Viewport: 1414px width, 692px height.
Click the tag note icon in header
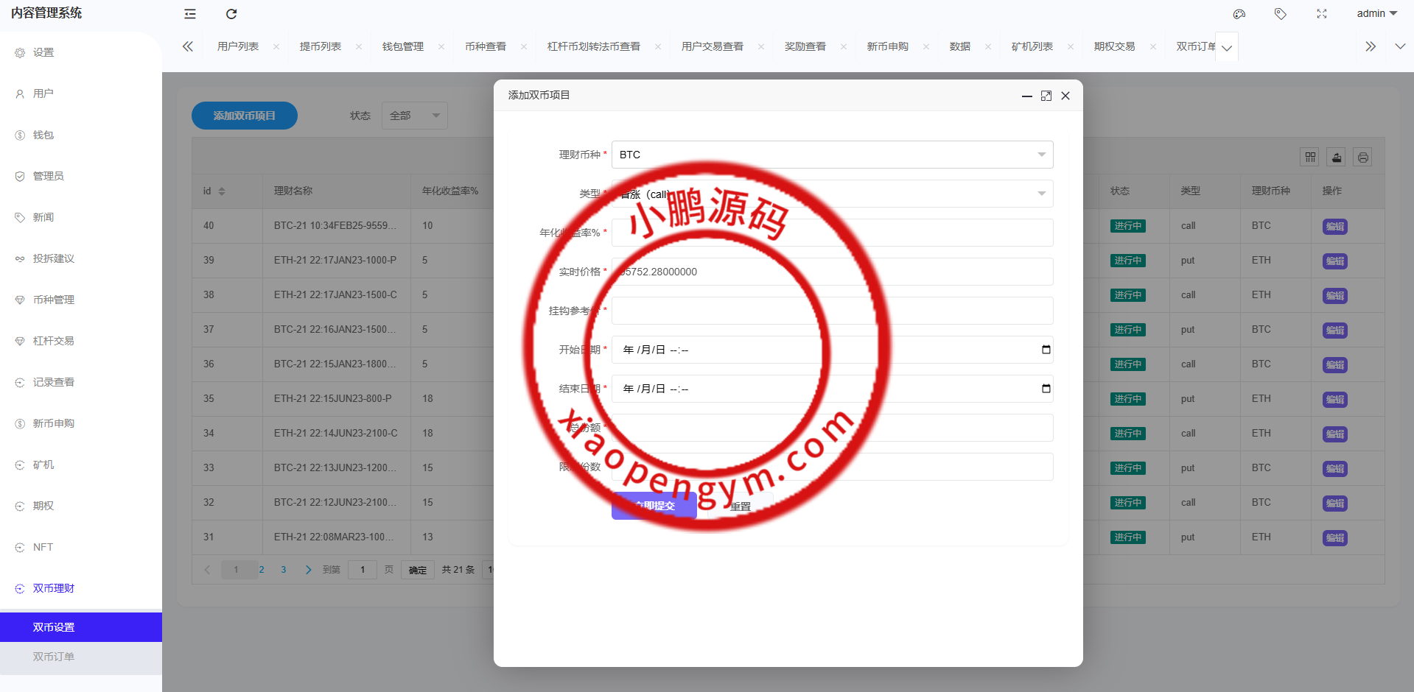[1281, 14]
